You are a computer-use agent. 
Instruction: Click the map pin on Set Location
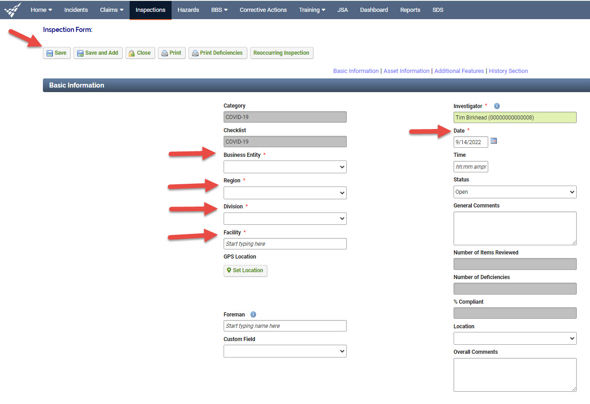click(x=229, y=270)
